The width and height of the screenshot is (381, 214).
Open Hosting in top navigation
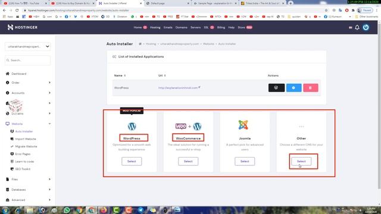click(x=155, y=27)
